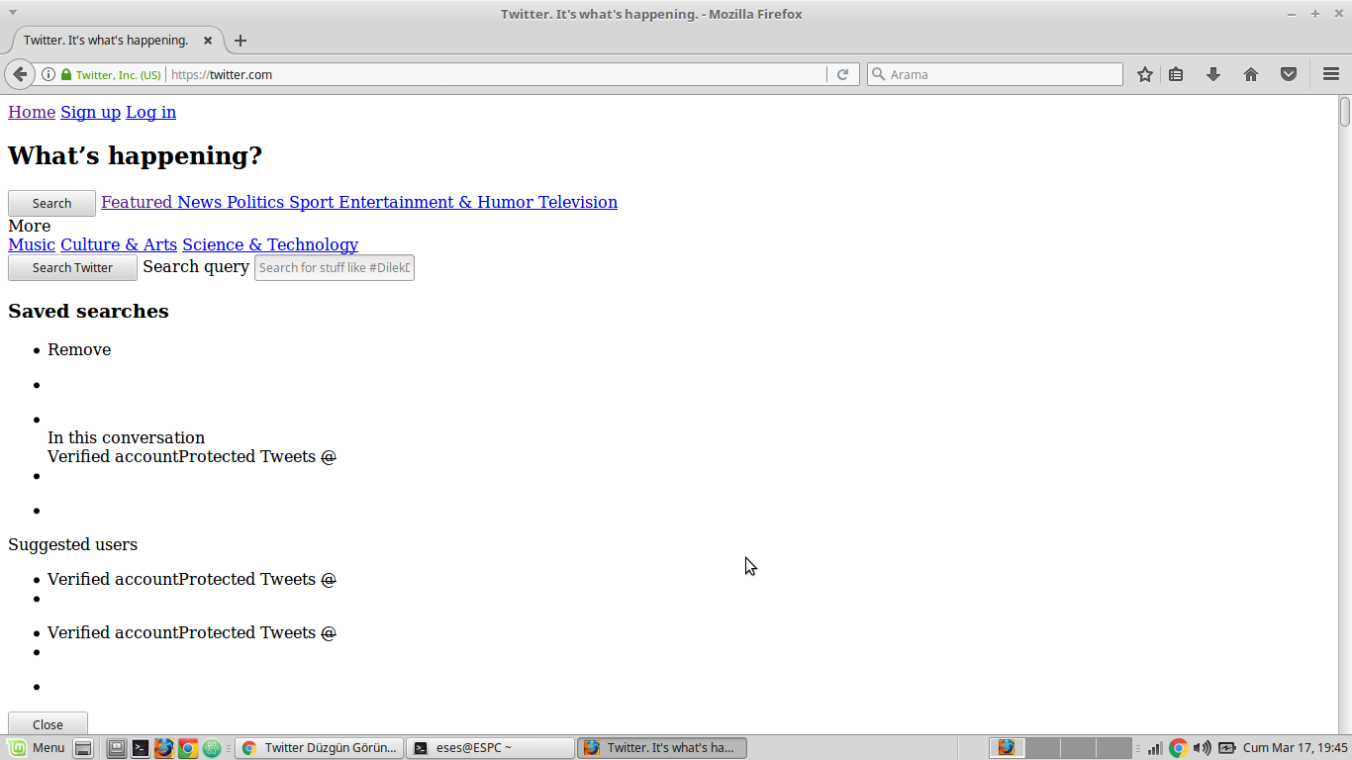Open the Sport category link
Image resolution: width=1352 pixels, height=760 pixels.
[x=312, y=202]
